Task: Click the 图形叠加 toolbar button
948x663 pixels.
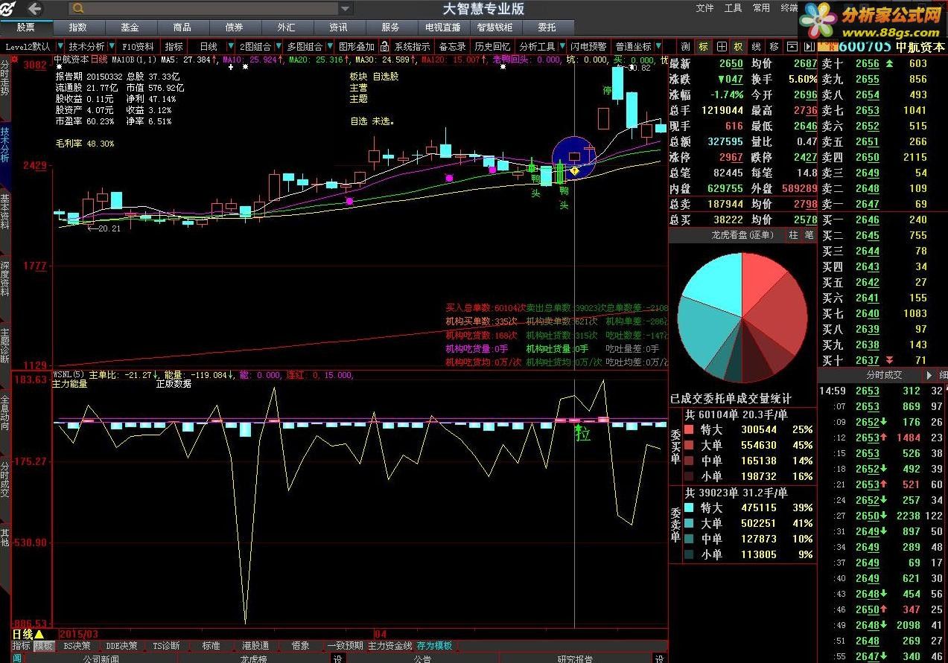Action: (356, 46)
